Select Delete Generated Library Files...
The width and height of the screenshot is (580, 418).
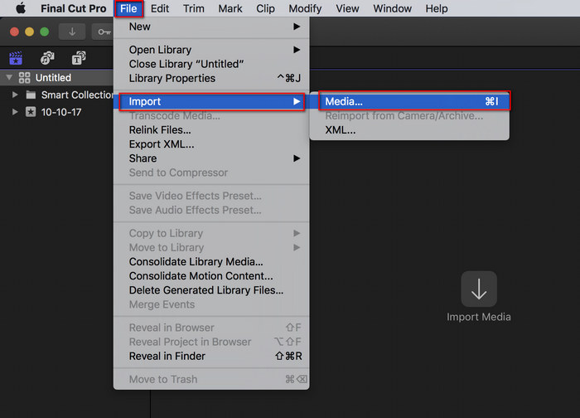pos(211,290)
